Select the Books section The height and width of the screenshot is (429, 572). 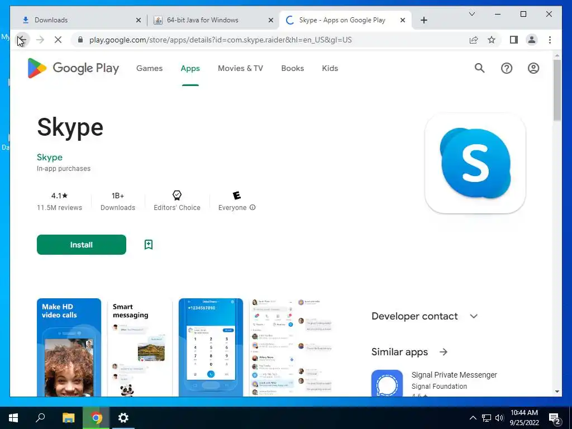(292, 68)
